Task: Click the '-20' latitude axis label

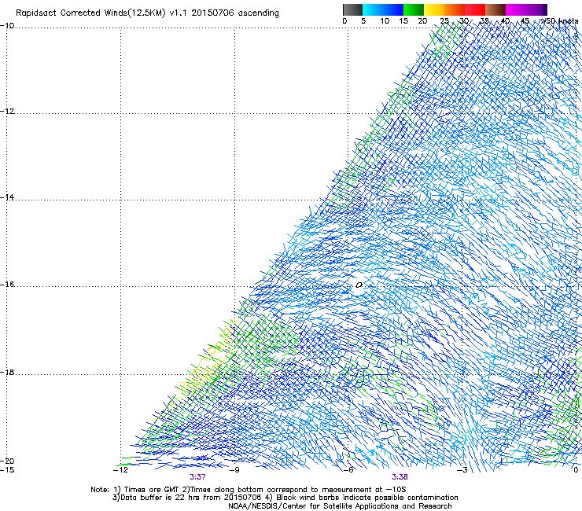Action: pyautogui.click(x=7, y=461)
